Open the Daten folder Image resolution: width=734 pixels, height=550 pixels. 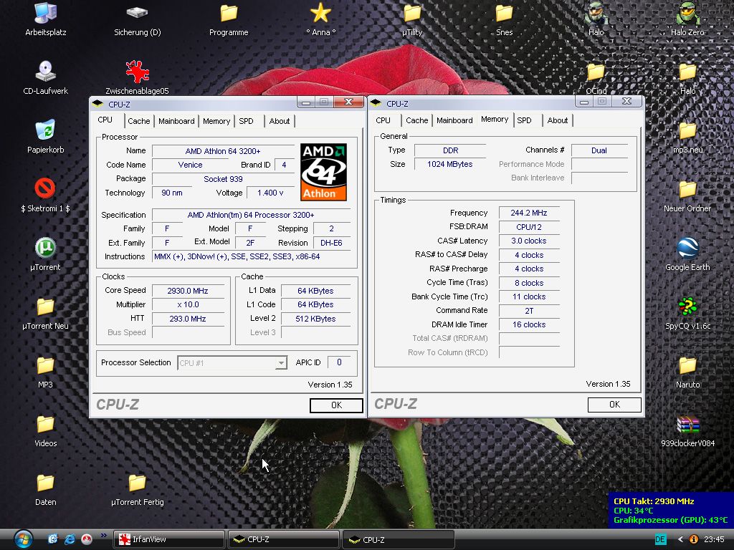pos(45,489)
